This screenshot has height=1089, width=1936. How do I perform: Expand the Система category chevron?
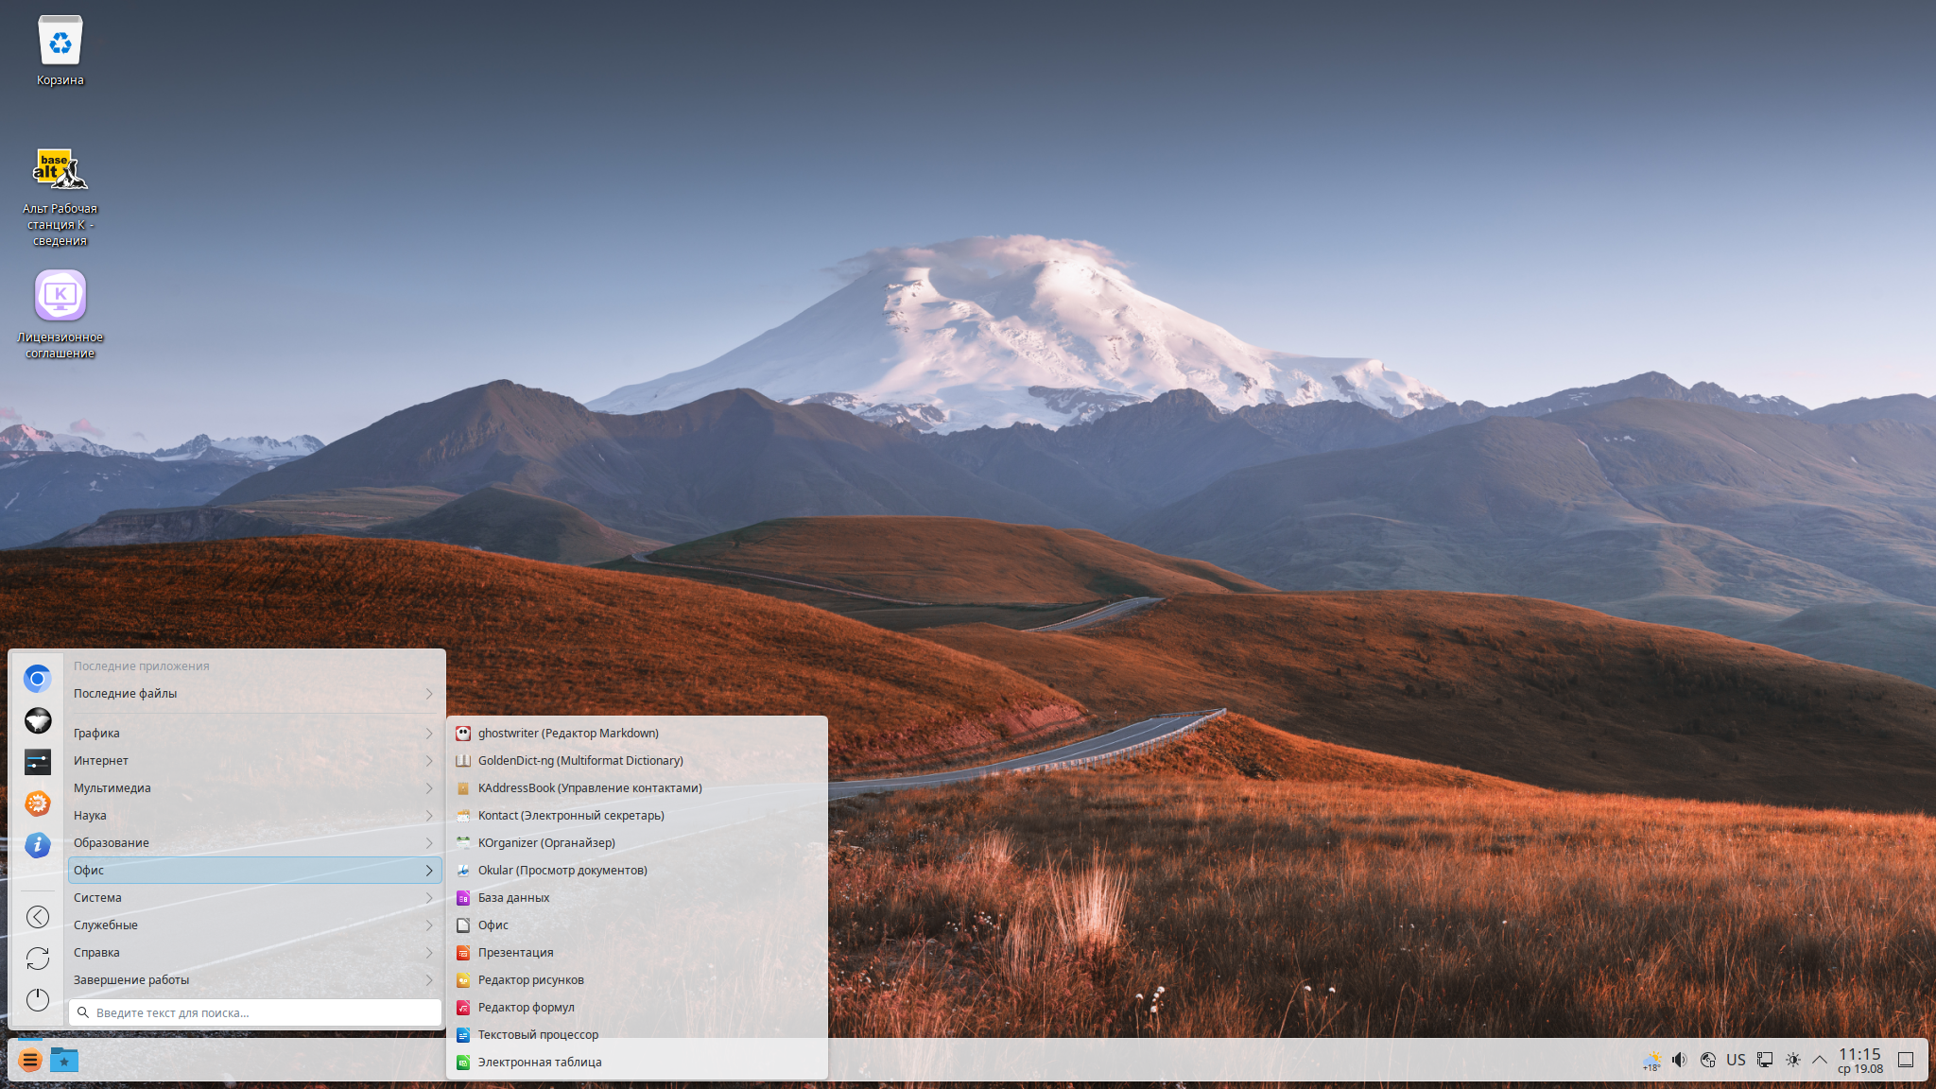(x=429, y=898)
